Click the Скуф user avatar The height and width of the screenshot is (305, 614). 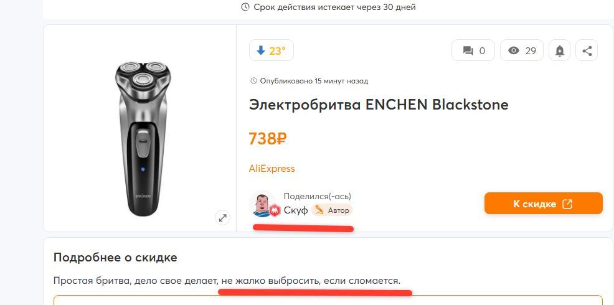[x=262, y=203]
